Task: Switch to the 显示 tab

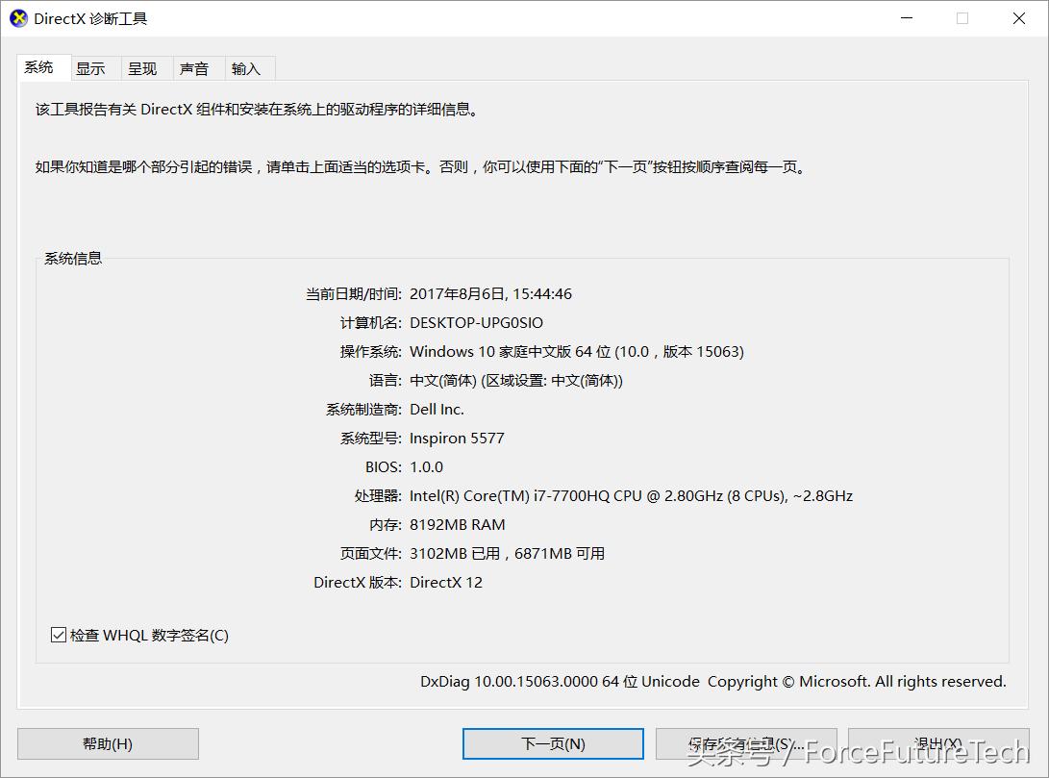Action: [92, 67]
